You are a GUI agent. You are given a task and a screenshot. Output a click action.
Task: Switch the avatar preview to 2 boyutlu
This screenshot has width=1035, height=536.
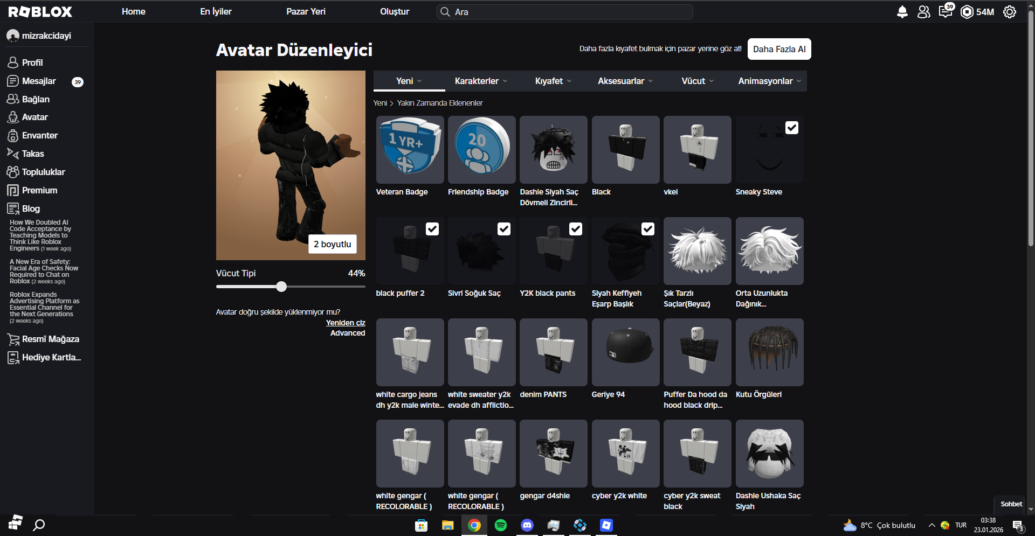click(x=332, y=244)
